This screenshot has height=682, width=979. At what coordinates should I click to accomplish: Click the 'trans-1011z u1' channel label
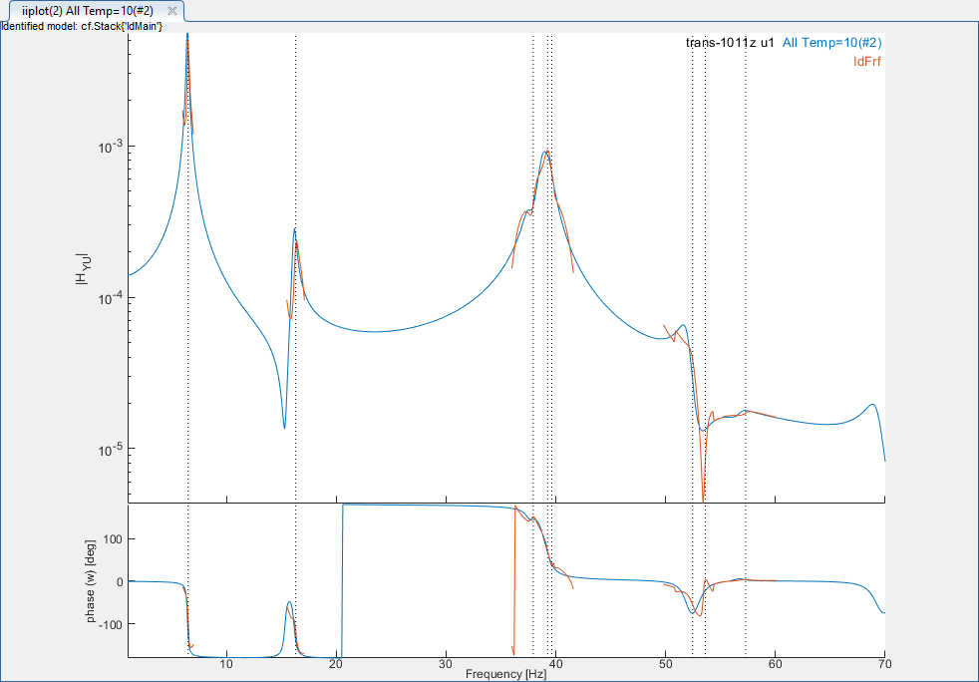point(730,43)
